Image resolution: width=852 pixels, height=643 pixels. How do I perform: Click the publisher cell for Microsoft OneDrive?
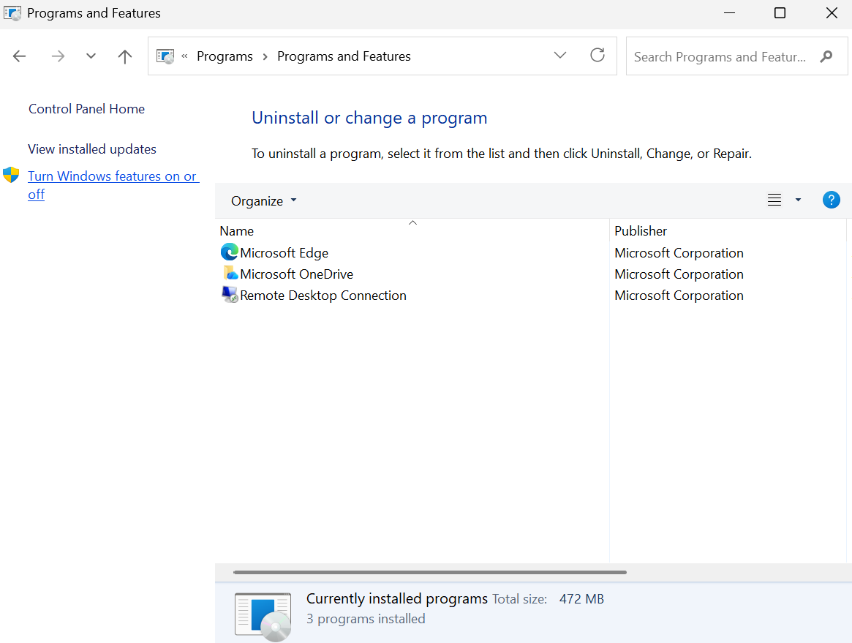679,274
